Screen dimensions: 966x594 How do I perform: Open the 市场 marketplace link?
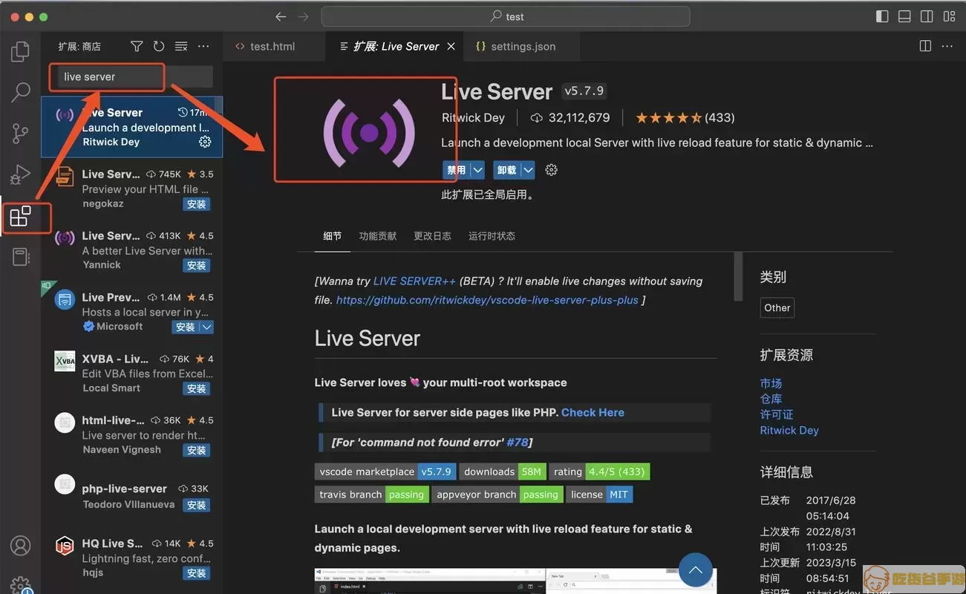[x=771, y=383]
